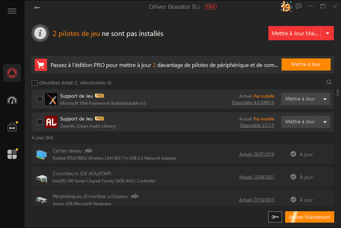Check the Microsoft XNA Framework row checkbox

point(40,99)
